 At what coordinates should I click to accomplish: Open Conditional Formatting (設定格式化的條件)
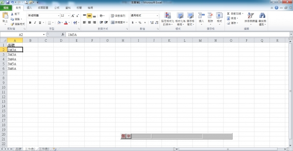click(x=168, y=19)
